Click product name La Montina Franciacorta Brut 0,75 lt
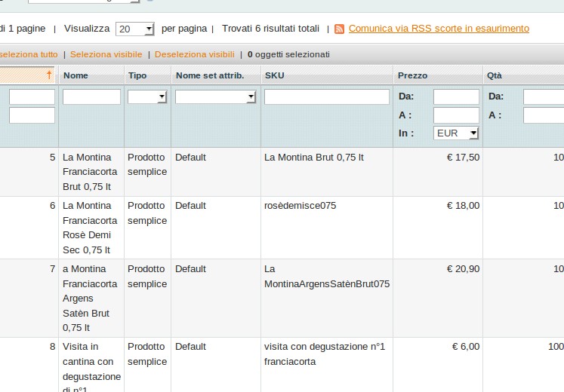This screenshot has height=392, width=564. (90, 172)
